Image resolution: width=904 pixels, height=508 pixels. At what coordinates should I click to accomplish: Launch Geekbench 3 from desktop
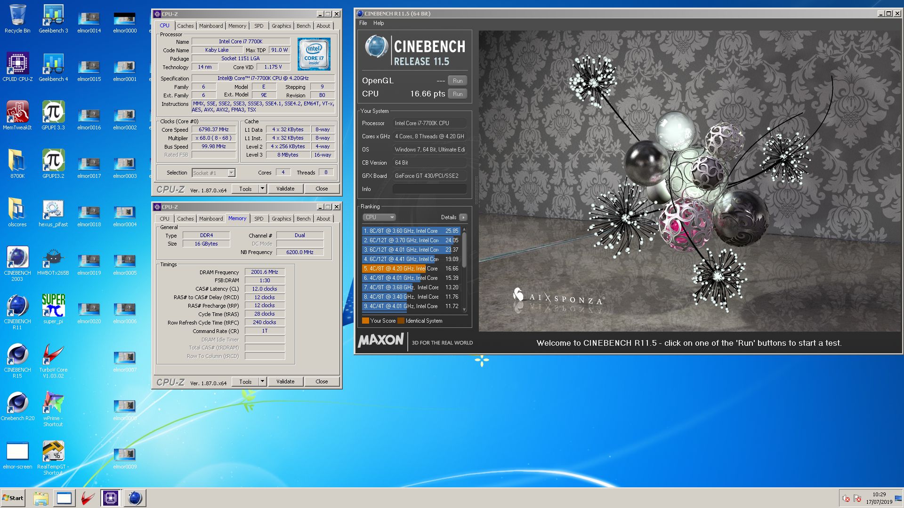(53, 19)
